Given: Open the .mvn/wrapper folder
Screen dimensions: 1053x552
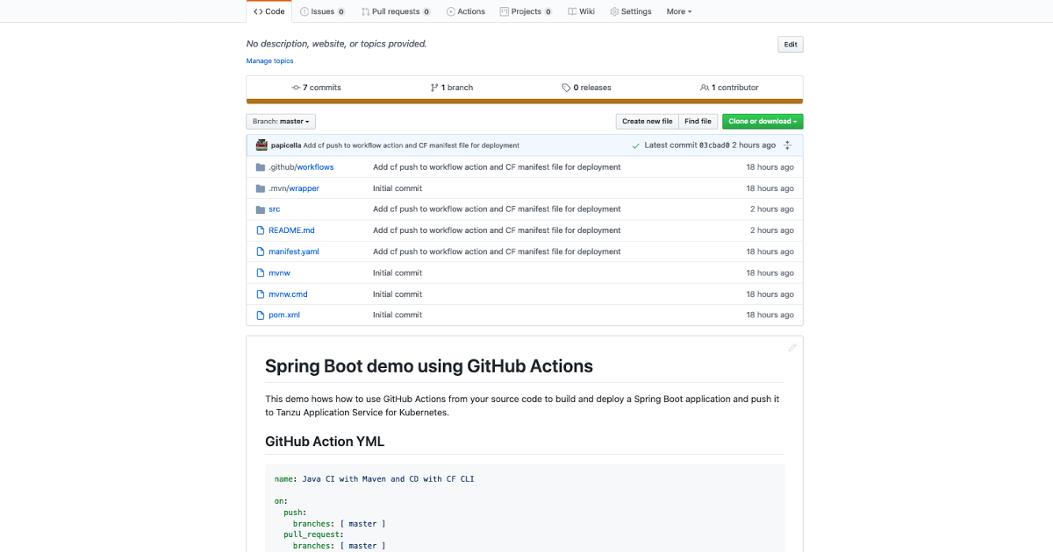Looking at the screenshot, I should click(x=294, y=188).
